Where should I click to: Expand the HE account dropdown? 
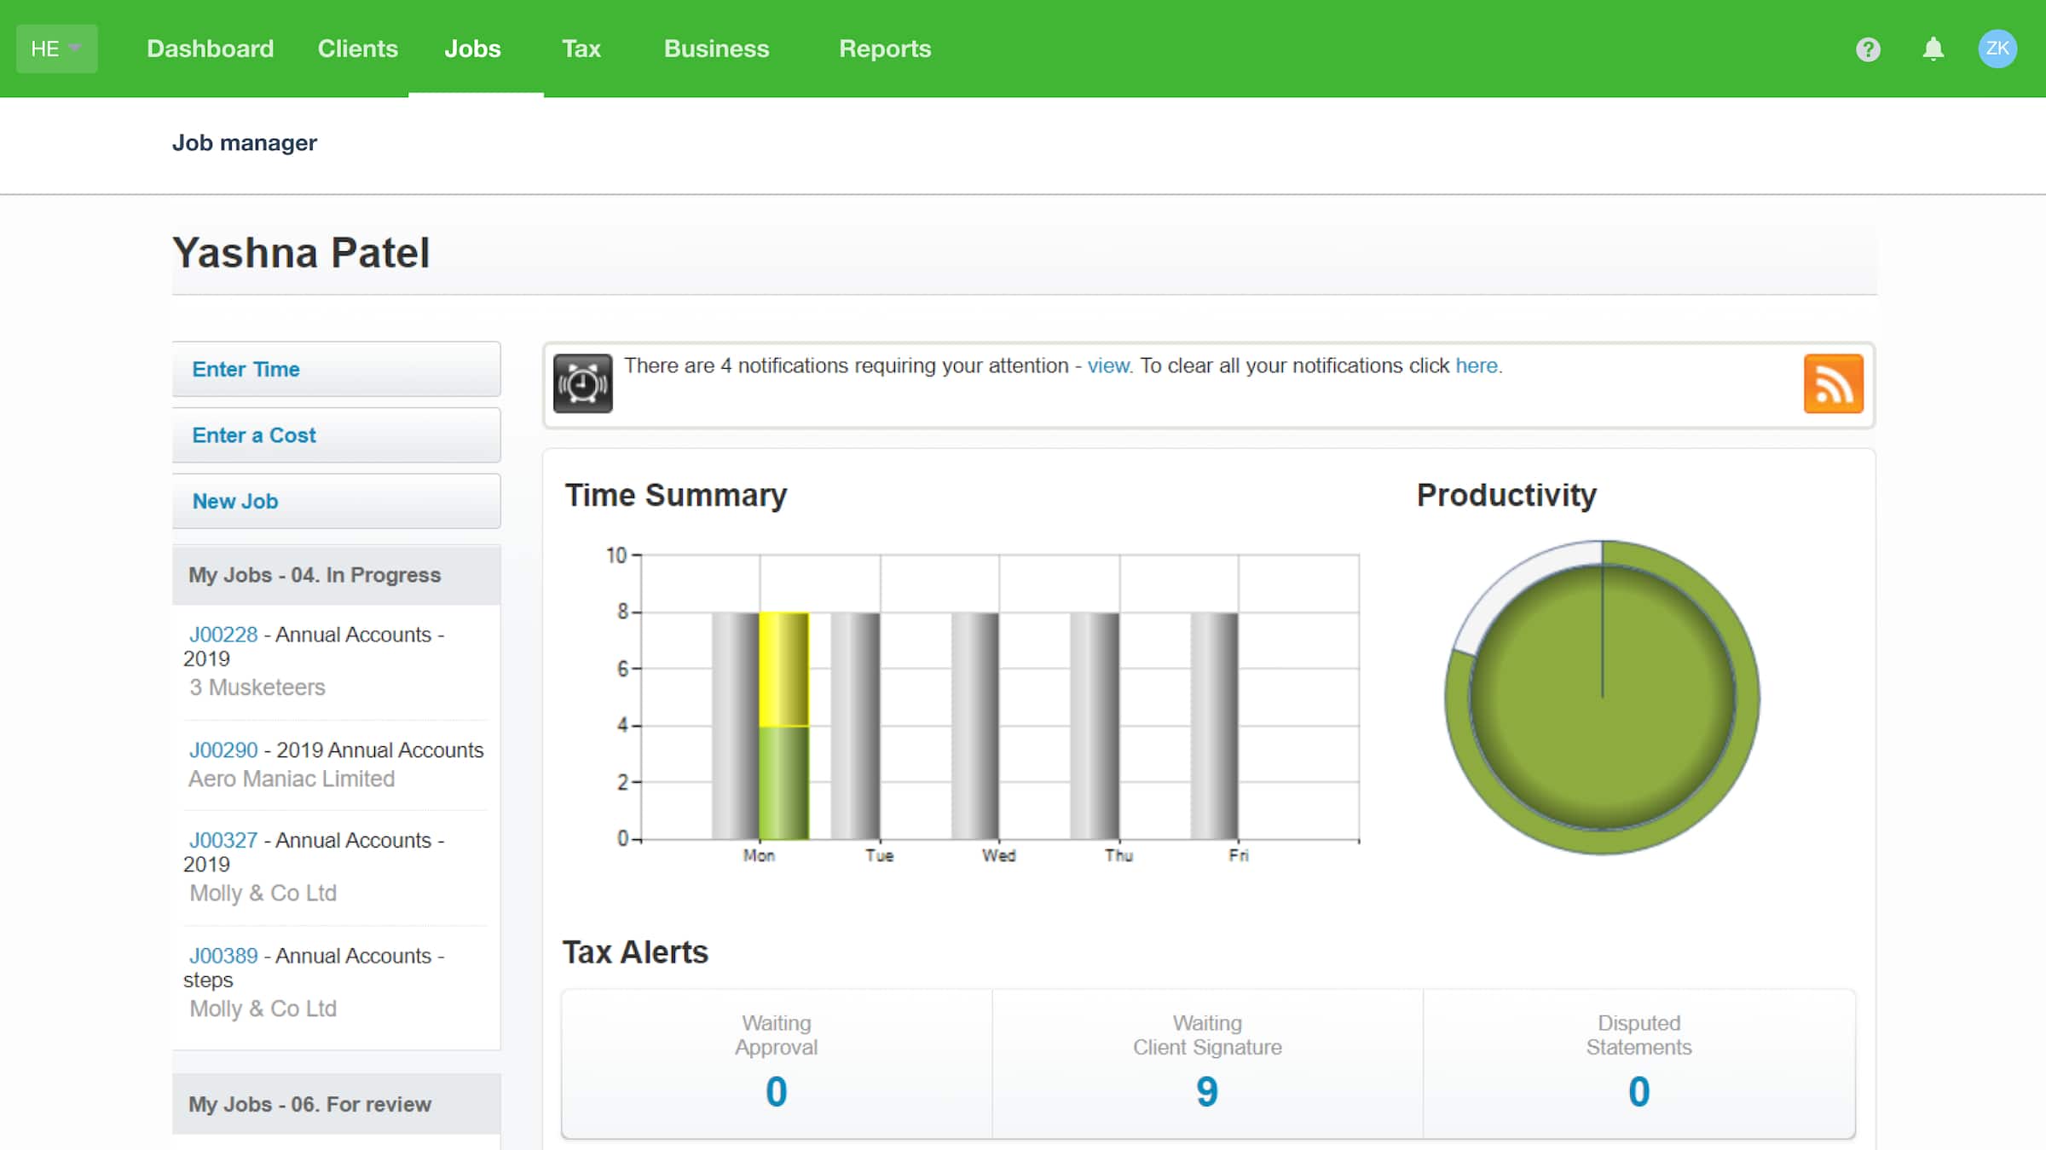click(x=56, y=49)
